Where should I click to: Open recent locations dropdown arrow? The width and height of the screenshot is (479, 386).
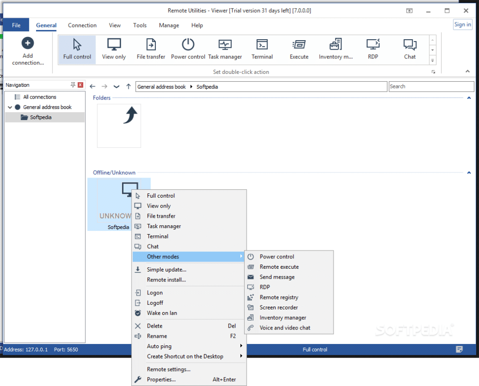[x=116, y=86]
